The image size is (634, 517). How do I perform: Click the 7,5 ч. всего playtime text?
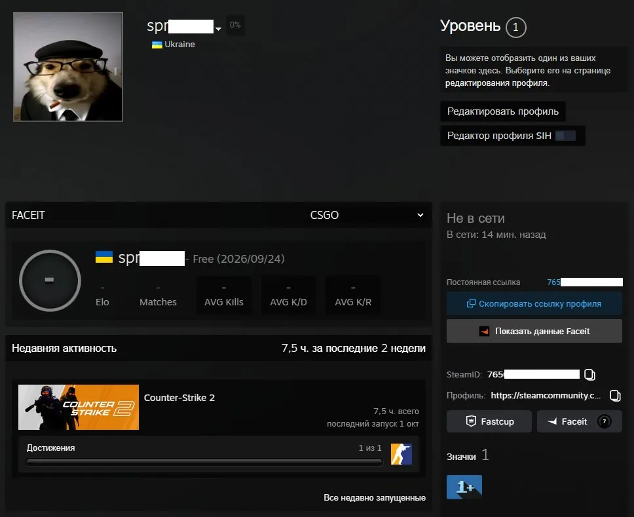click(x=396, y=411)
